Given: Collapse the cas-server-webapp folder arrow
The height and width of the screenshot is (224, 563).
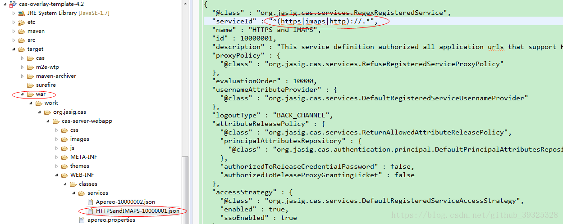Looking at the screenshot, I should click(48, 121).
